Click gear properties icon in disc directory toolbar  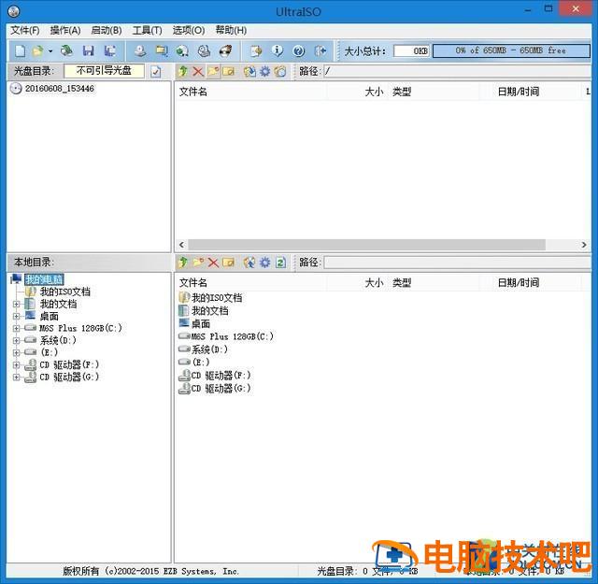tap(265, 71)
